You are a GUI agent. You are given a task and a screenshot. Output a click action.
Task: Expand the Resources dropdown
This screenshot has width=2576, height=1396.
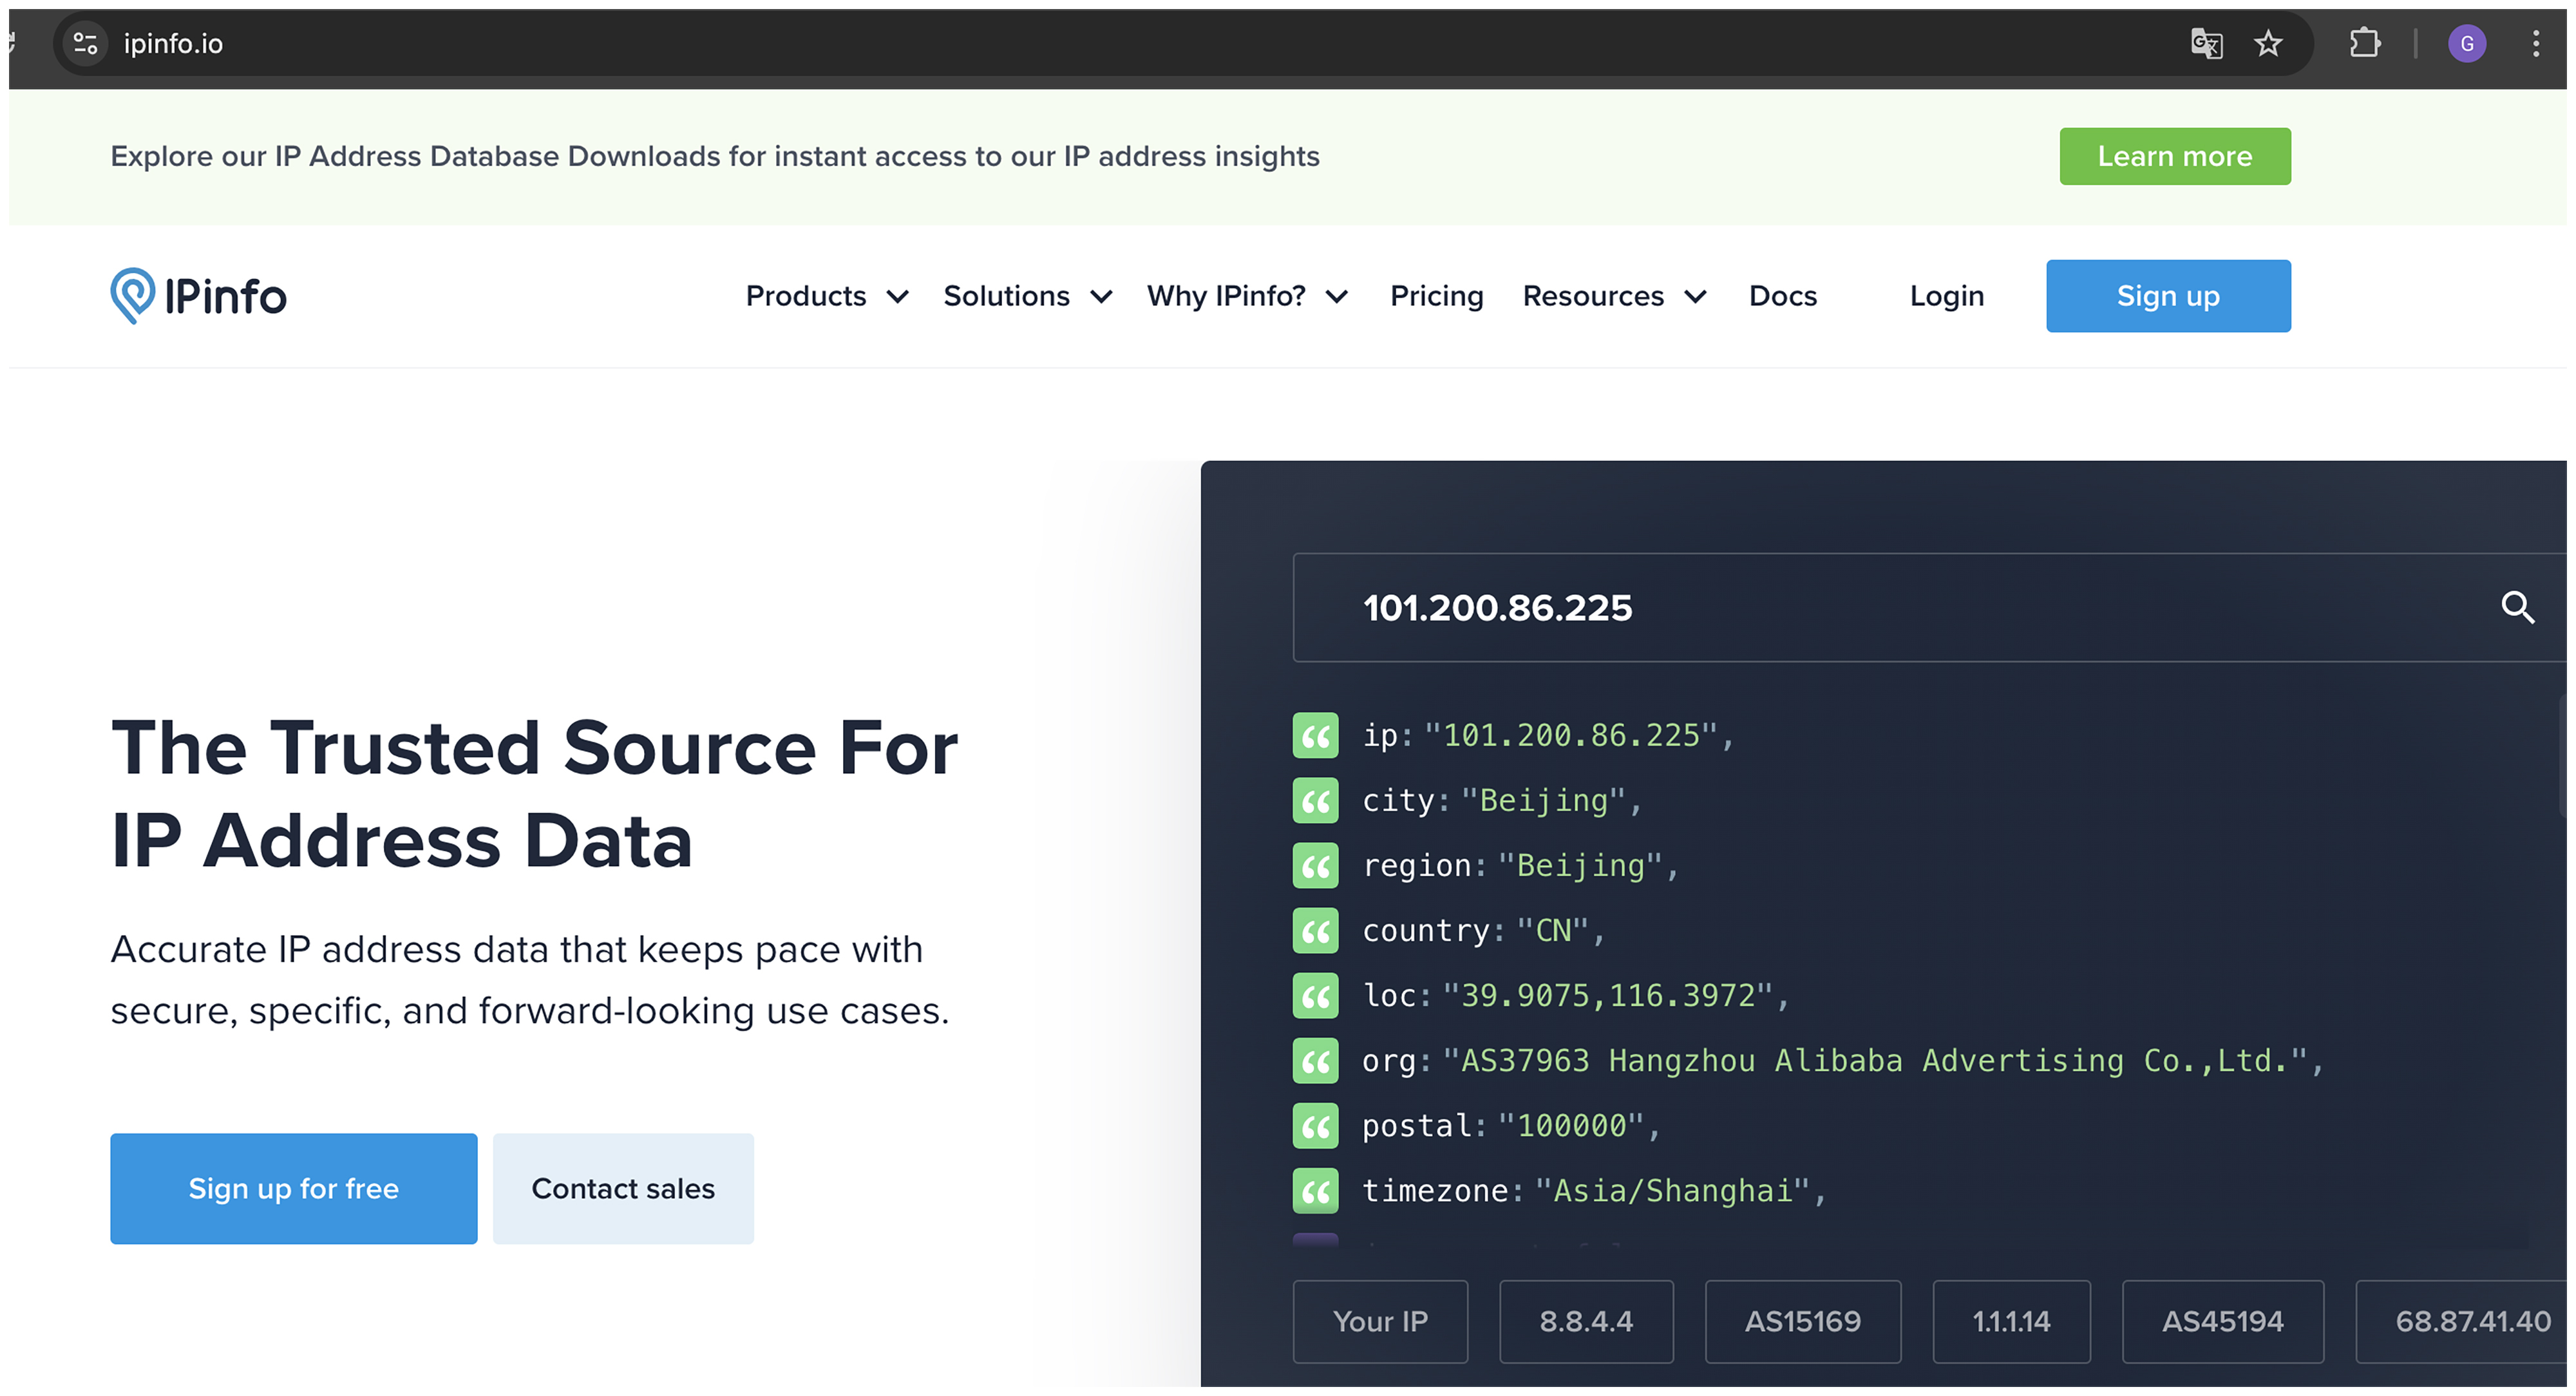click(x=1613, y=296)
